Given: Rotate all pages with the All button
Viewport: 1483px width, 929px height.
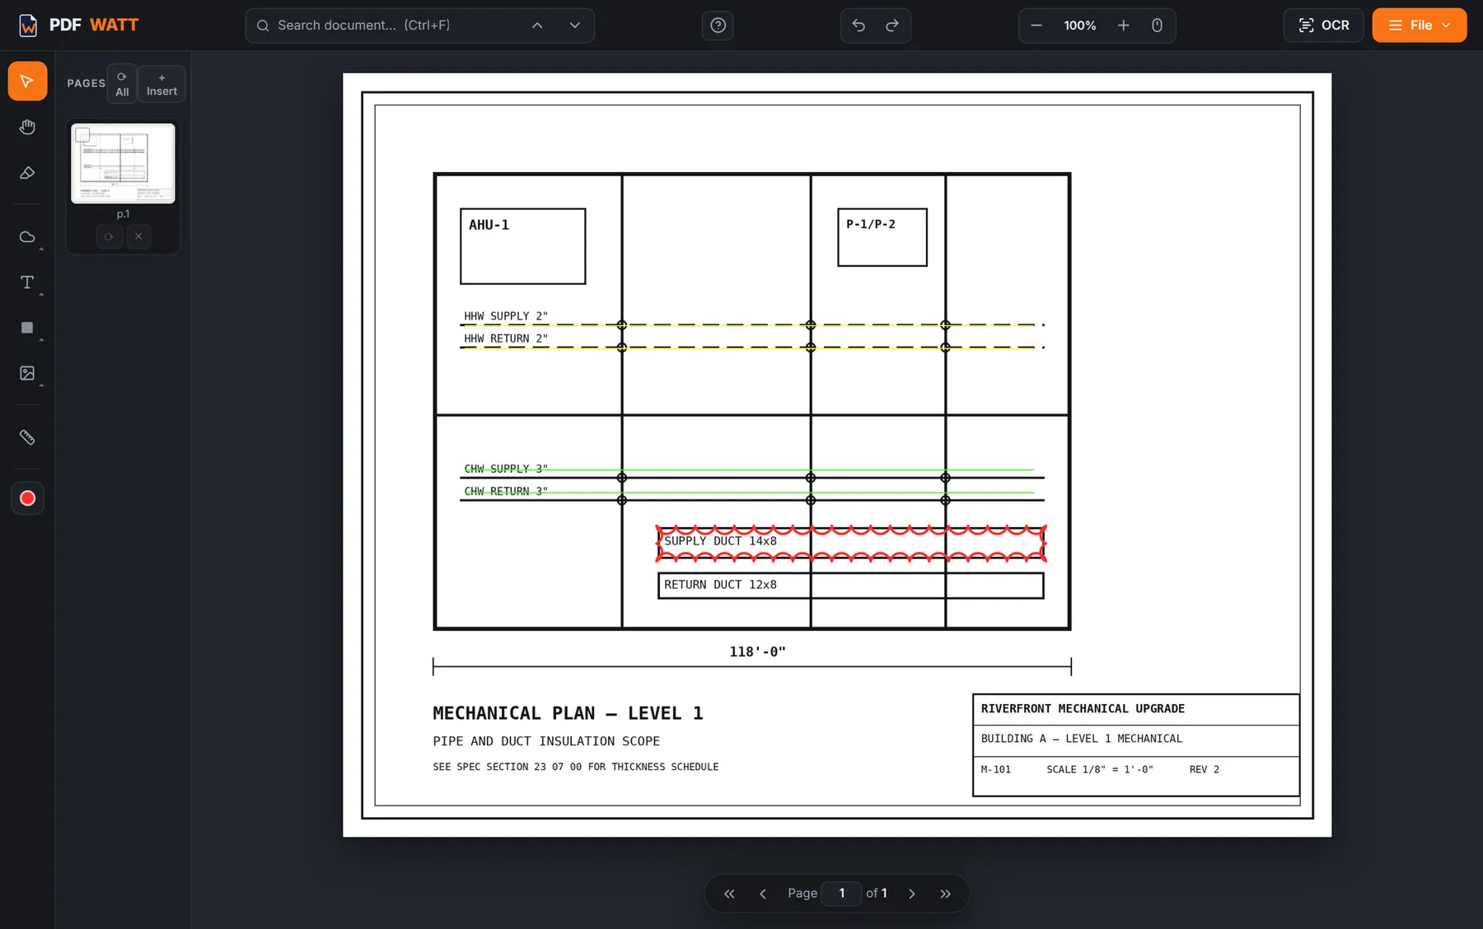Looking at the screenshot, I should [122, 84].
